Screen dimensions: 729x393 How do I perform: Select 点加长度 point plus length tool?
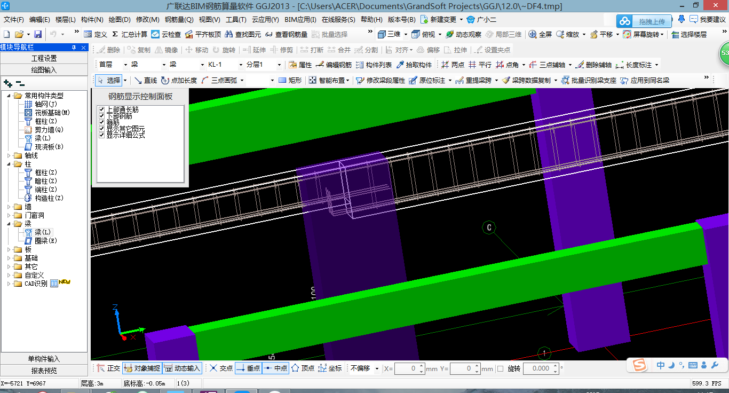click(x=179, y=80)
